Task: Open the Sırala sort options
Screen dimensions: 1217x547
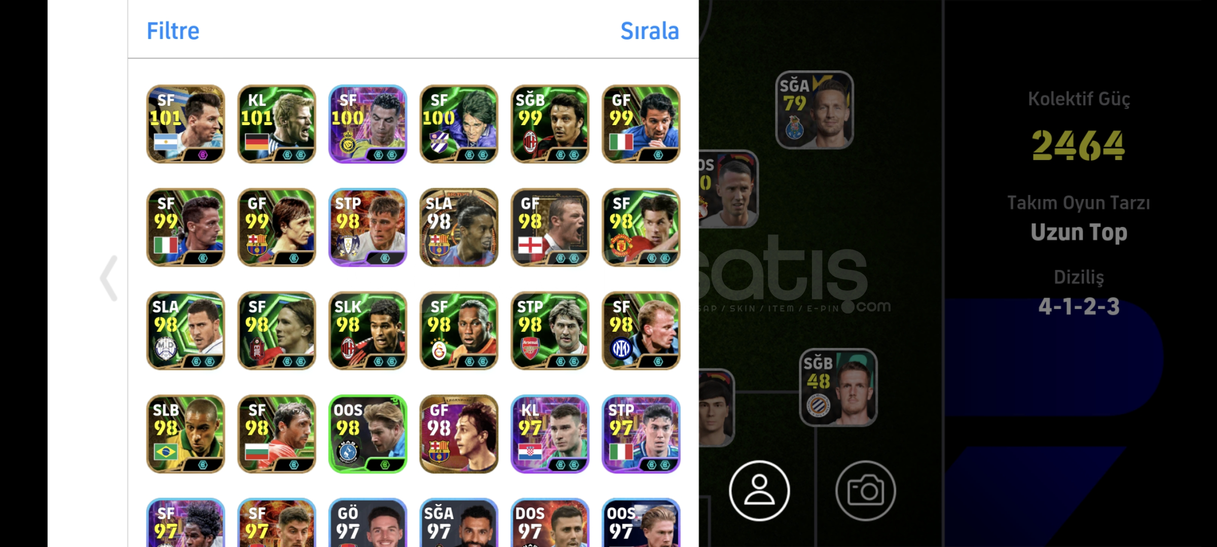Action: click(649, 31)
